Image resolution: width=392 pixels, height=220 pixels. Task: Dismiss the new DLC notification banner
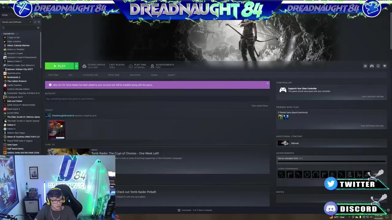click(267, 83)
